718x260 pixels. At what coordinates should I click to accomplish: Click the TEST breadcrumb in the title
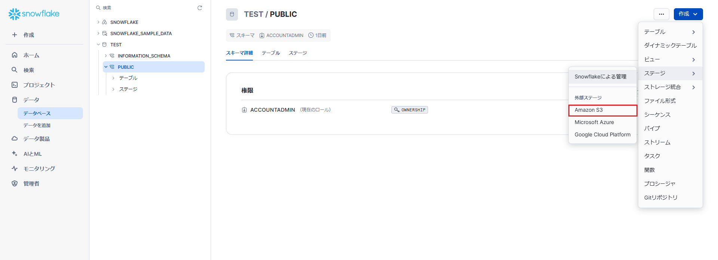[253, 14]
